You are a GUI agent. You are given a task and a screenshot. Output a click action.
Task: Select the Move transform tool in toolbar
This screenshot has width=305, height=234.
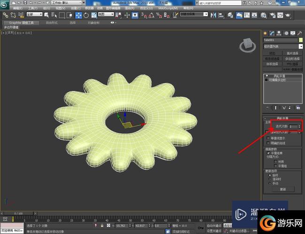pyautogui.click(x=78, y=15)
